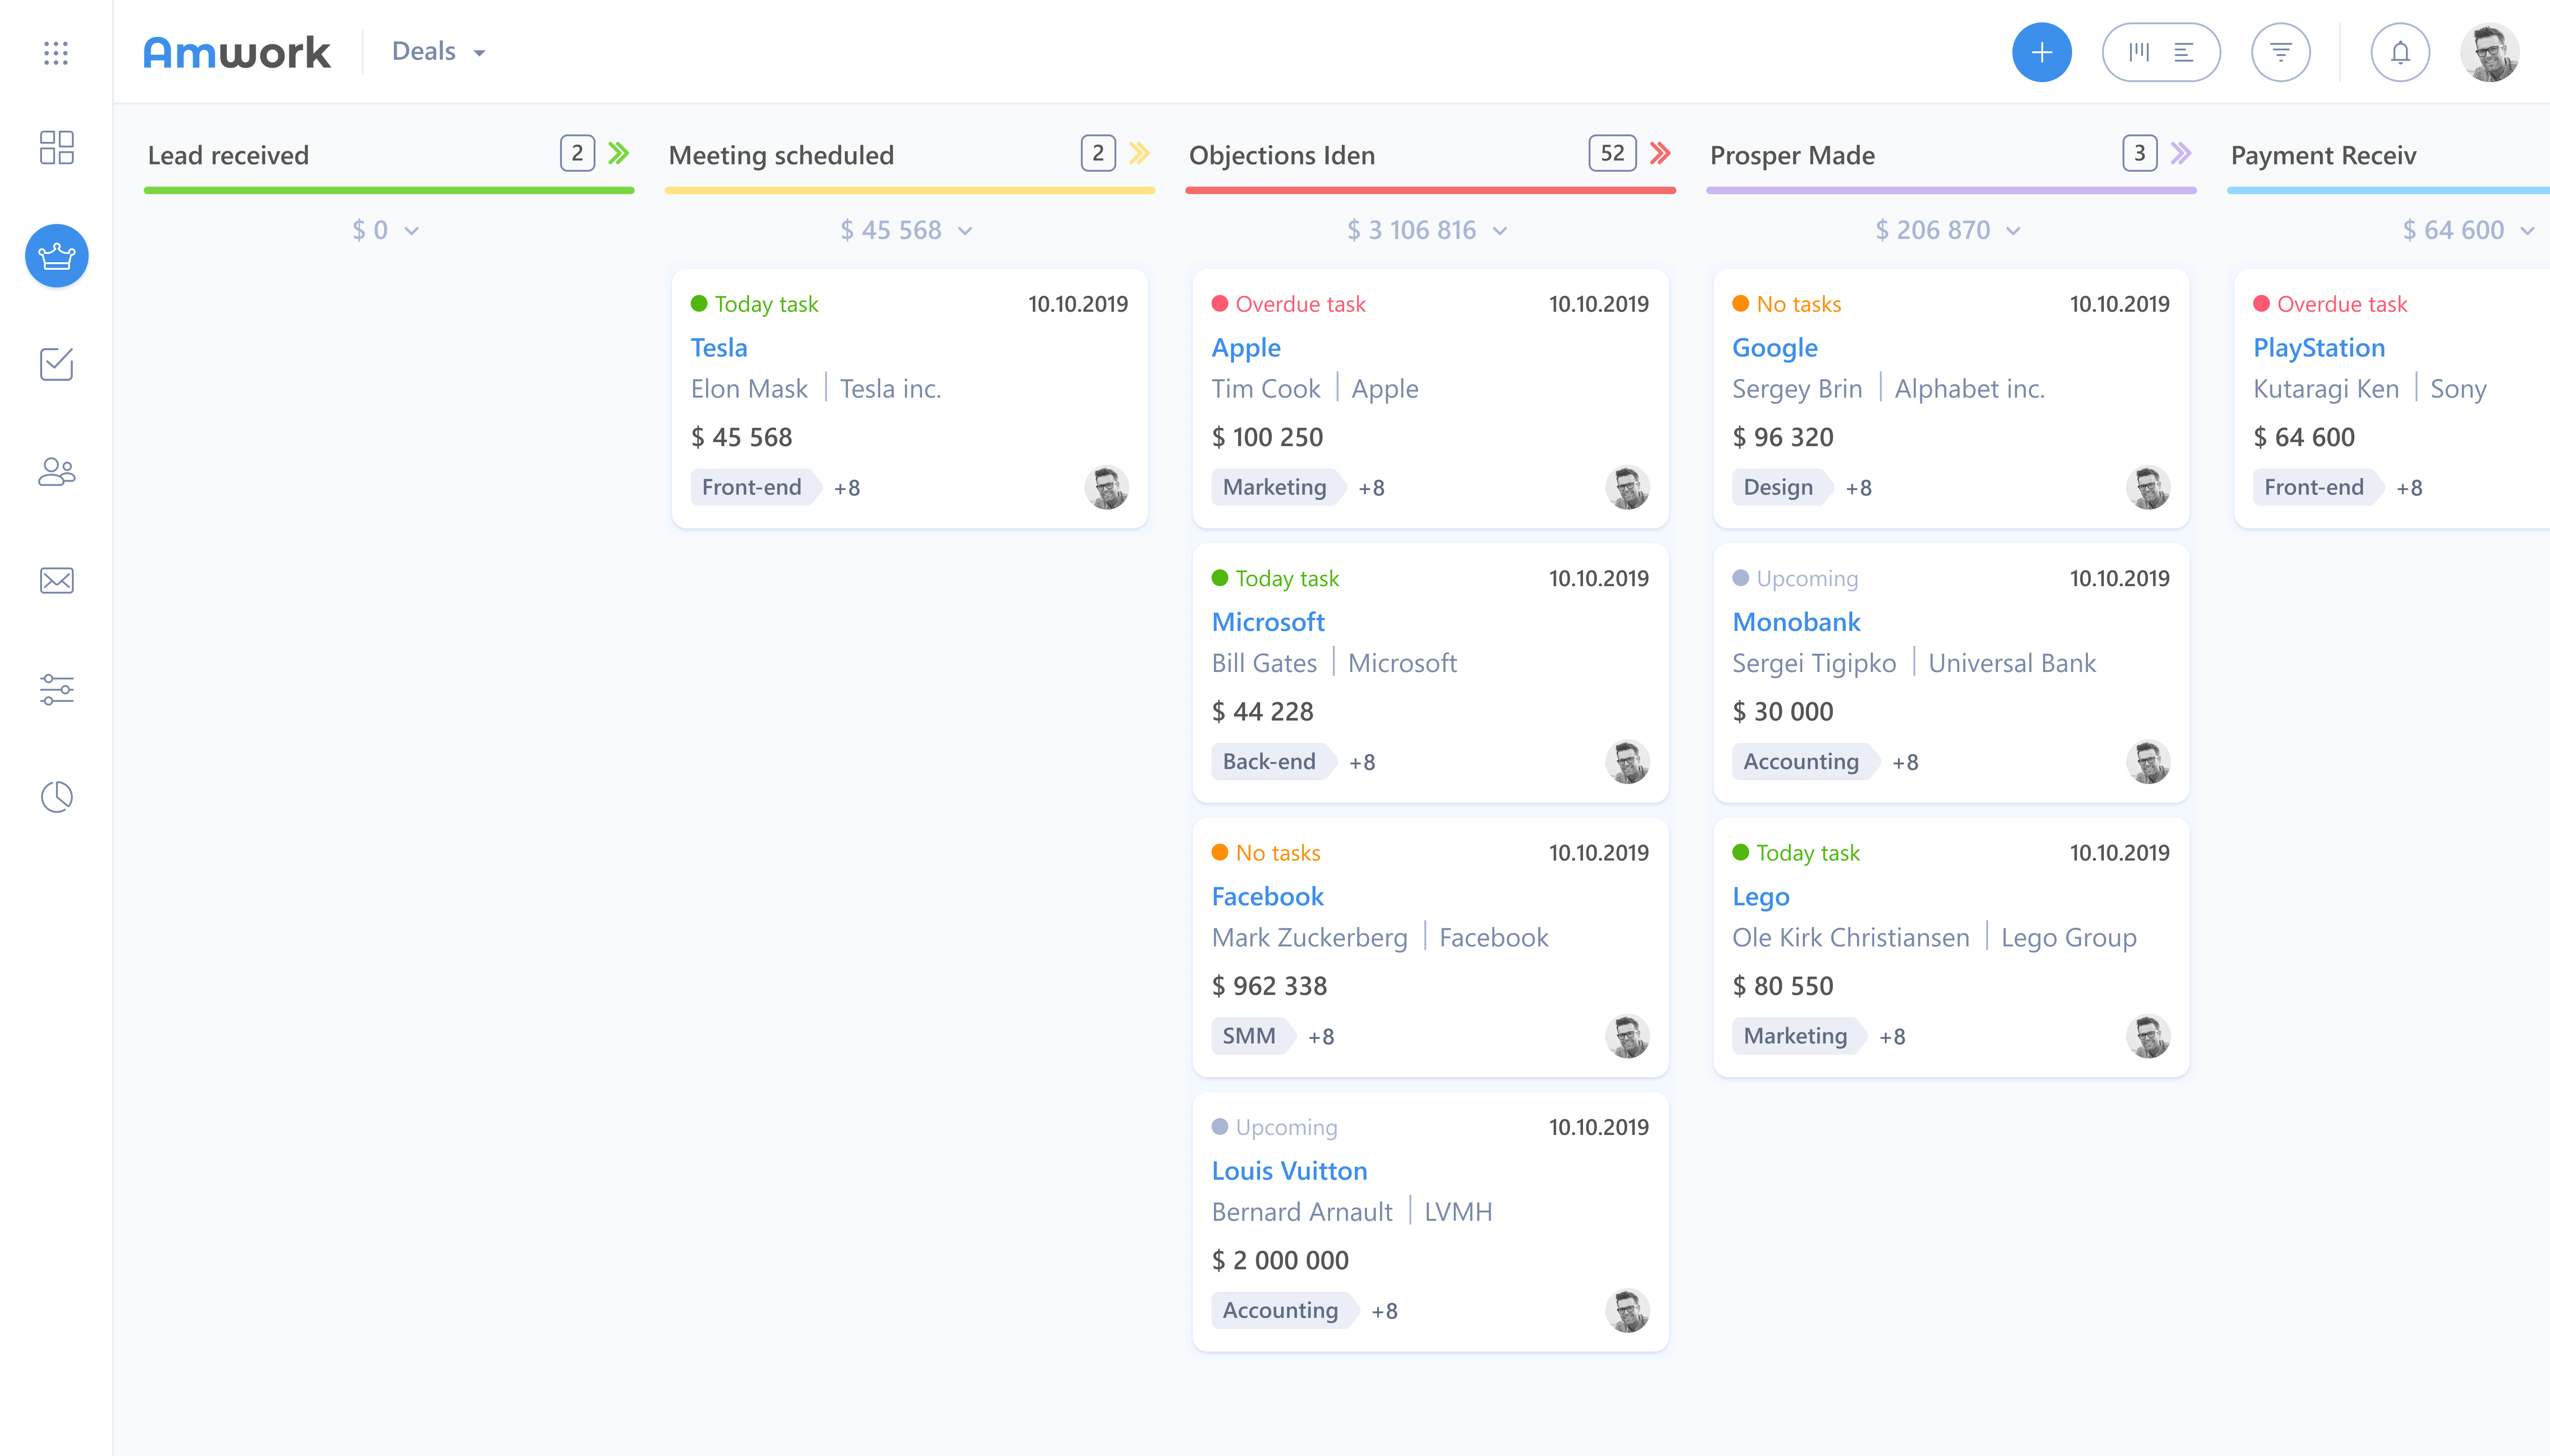Click the Today task status on Lego card
This screenshot has width=2550, height=1456.
[x=1796, y=853]
